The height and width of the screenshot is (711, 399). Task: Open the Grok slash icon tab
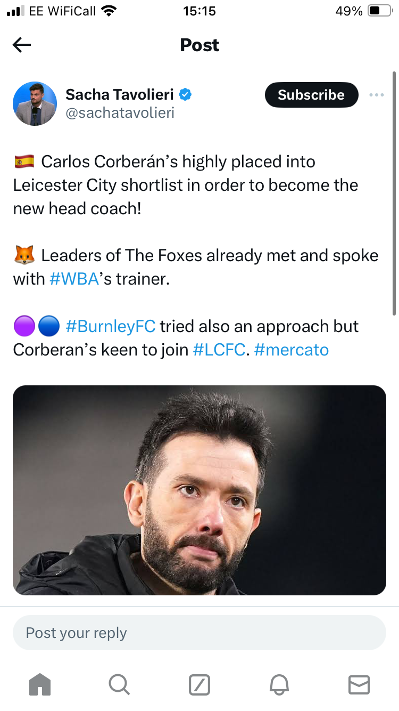click(199, 684)
